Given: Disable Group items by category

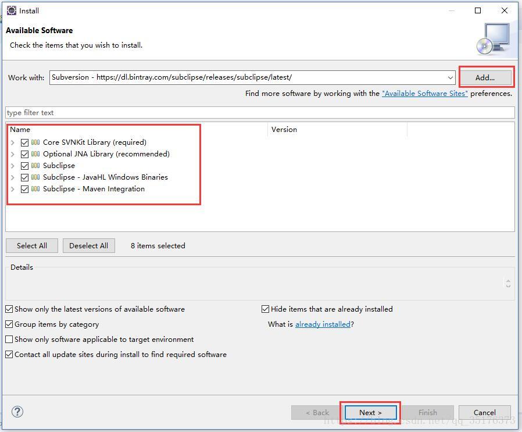Looking at the screenshot, I should pyautogui.click(x=9, y=324).
